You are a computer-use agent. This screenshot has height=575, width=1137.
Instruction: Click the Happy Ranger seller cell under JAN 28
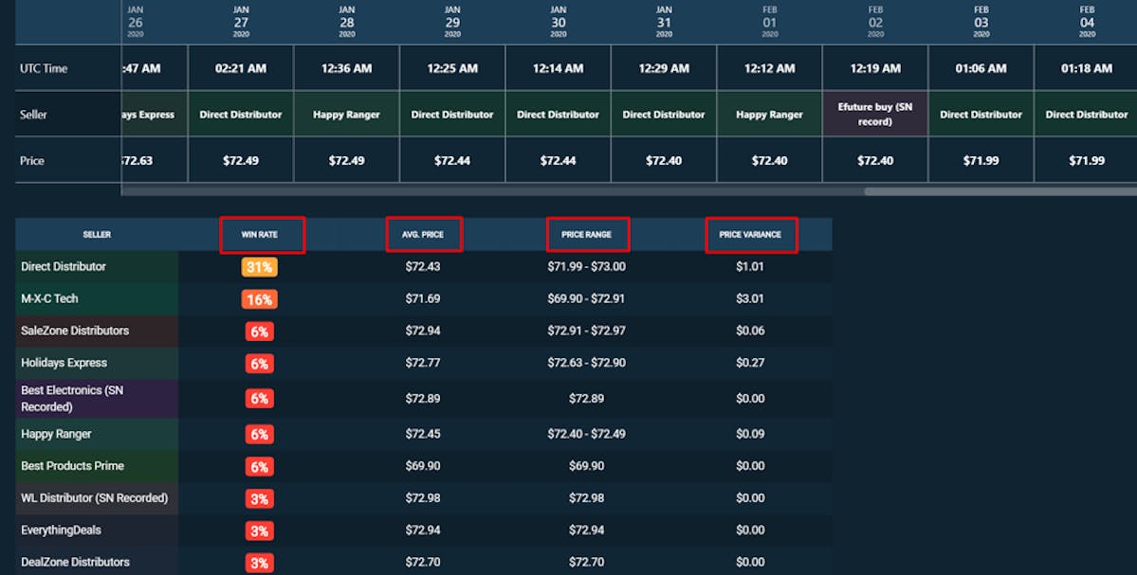tap(347, 115)
